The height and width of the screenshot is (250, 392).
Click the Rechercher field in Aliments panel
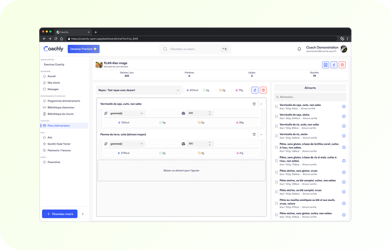point(310,97)
